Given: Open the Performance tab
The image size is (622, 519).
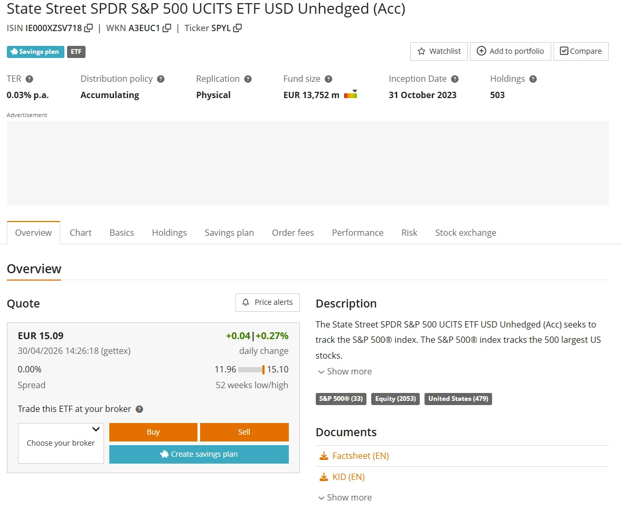Looking at the screenshot, I should pos(357,233).
